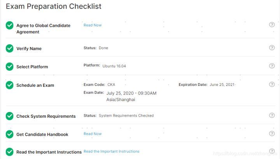Screen dimensions: 280x159
Task: Click checkmark beside Get Candidate Handbook
Action: [9, 134]
